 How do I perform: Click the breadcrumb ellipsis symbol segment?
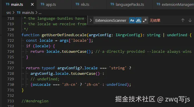[x=40, y=13]
